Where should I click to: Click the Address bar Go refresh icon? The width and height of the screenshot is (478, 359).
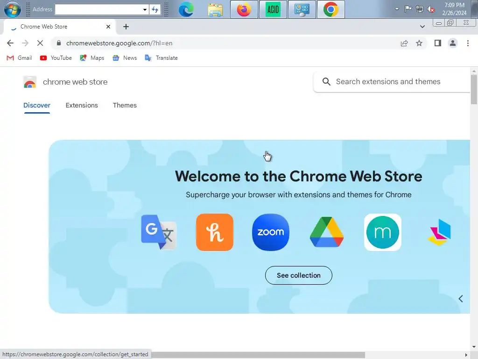point(155,9)
